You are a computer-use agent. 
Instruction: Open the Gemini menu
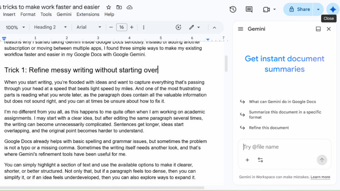pos(64,14)
